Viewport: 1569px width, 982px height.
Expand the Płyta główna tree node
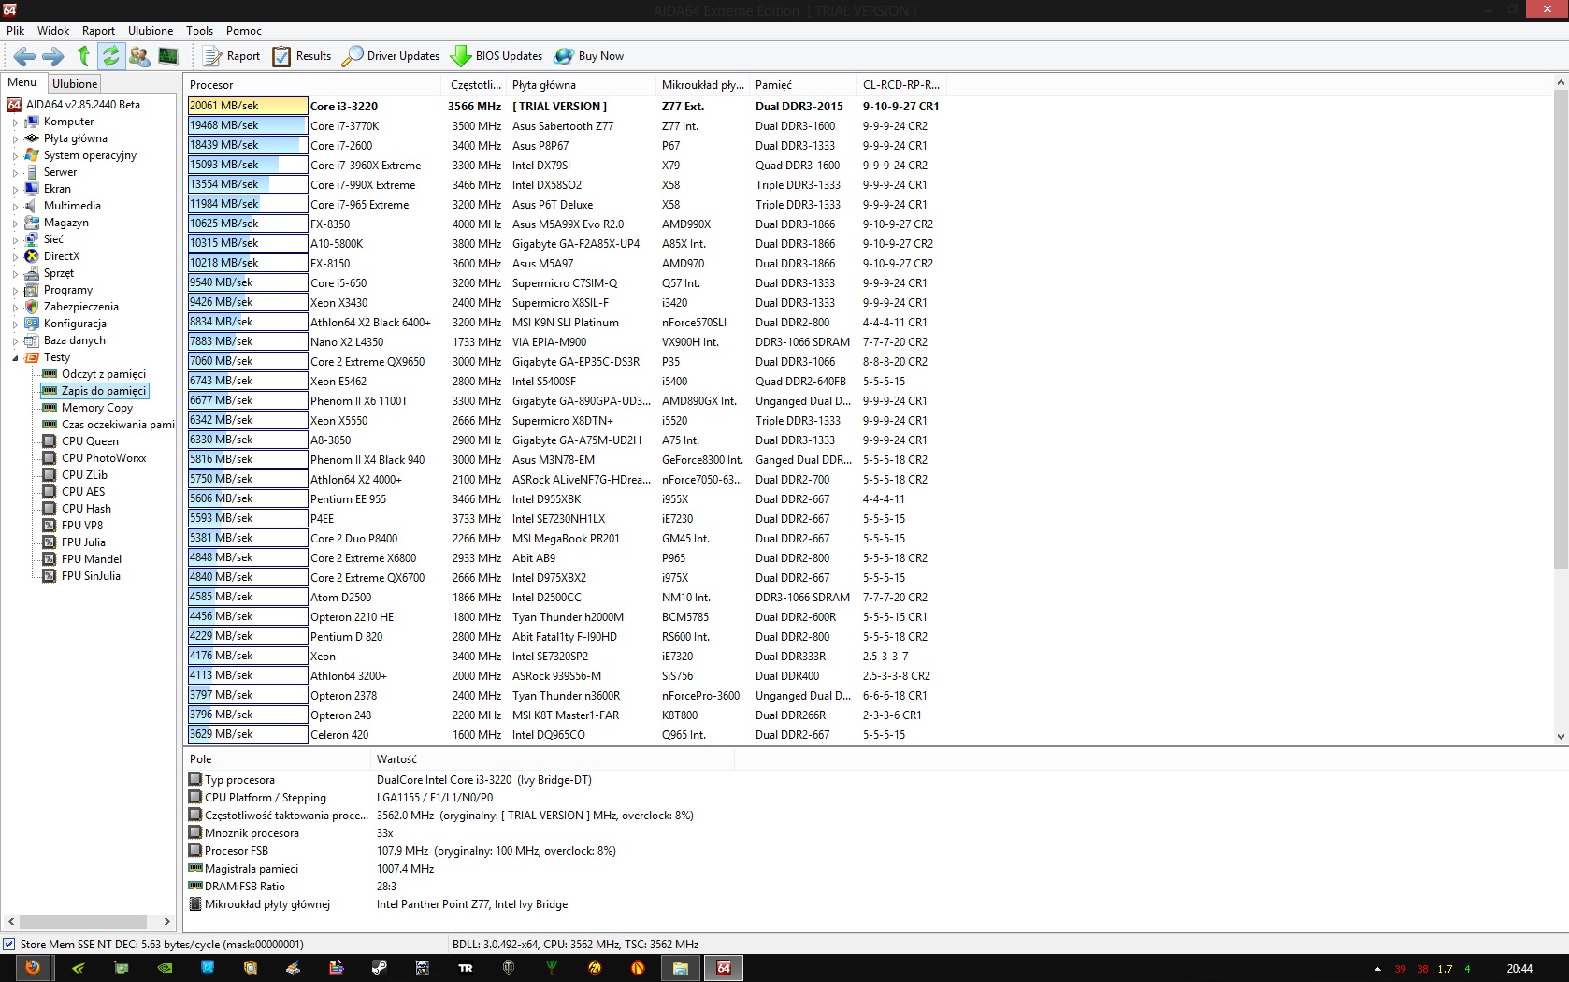[15, 138]
